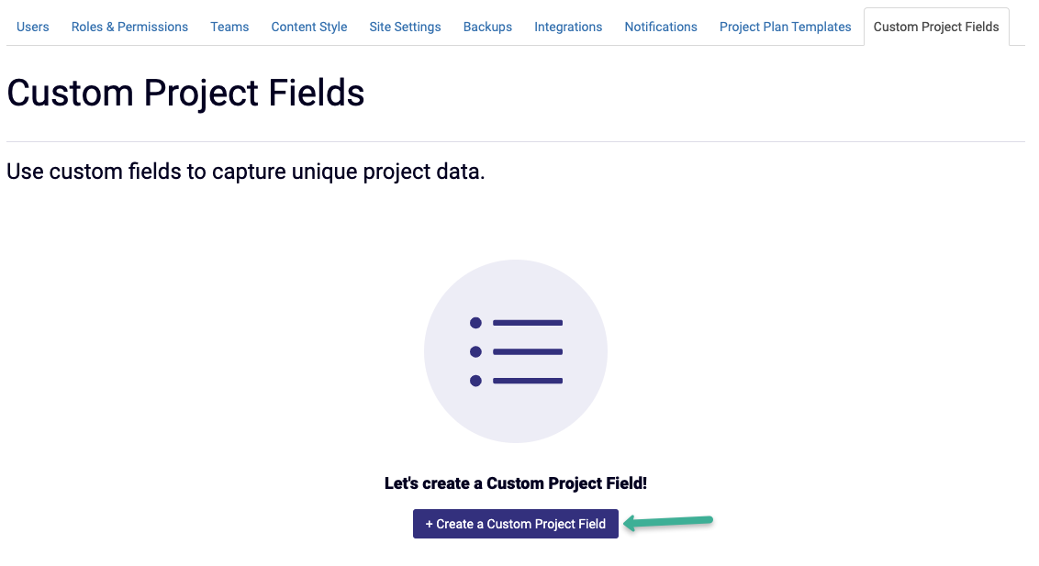Go to Notifications tab
1039x566 pixels.
(x=661, y=28)
